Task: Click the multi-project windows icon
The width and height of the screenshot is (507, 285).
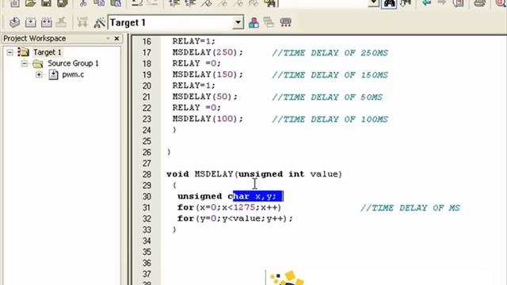Action: click(x=269, y=22)
